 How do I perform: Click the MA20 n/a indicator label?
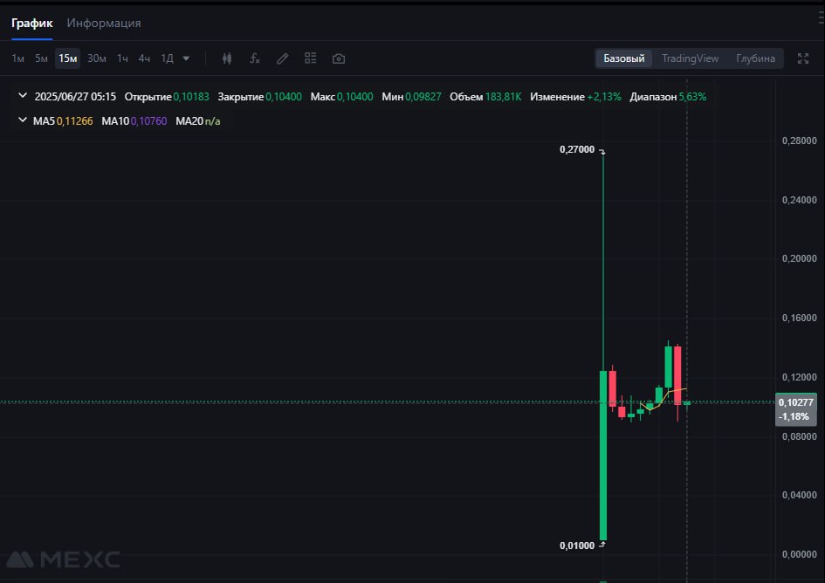click(x=198, y=121)
